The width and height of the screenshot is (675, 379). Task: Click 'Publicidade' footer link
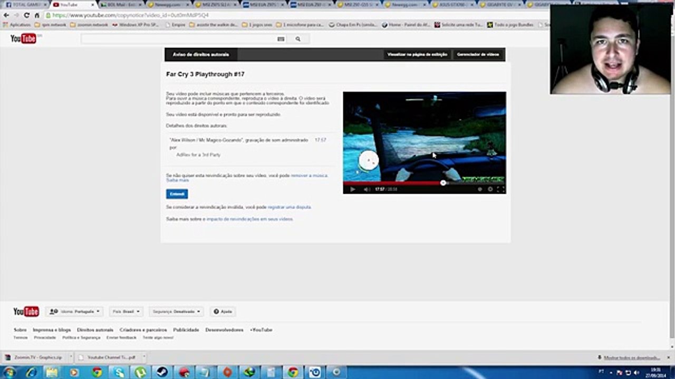pyautogui.click(x=186, y=330)
